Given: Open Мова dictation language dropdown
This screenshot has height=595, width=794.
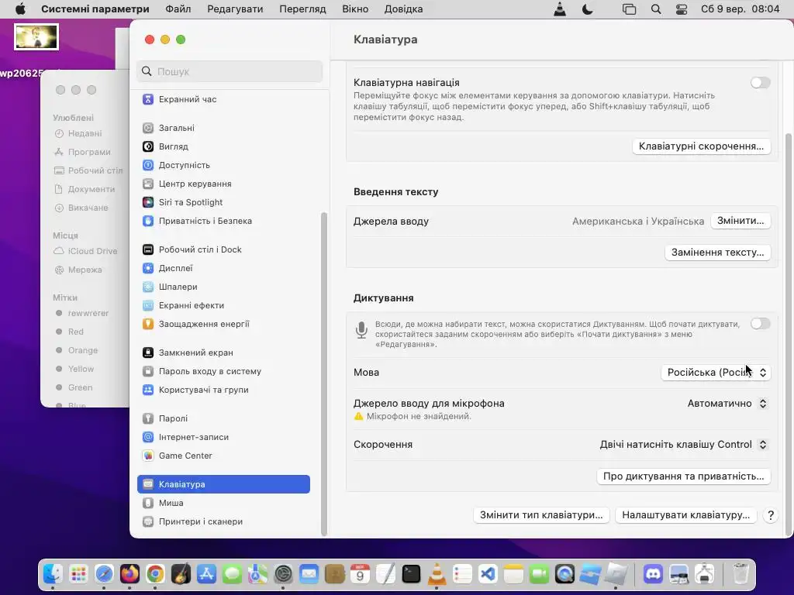Looking at the screenshot, I should click(716, 373).
